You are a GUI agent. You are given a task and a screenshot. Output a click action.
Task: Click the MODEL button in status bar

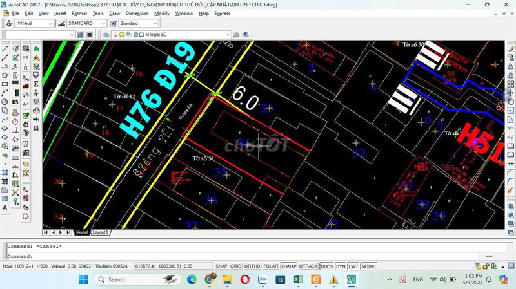pos(369,266)
